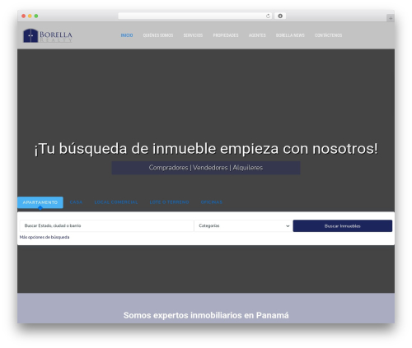Click the red close window button
The width and height of the screenshot is (412, 348).
[24, 16]
